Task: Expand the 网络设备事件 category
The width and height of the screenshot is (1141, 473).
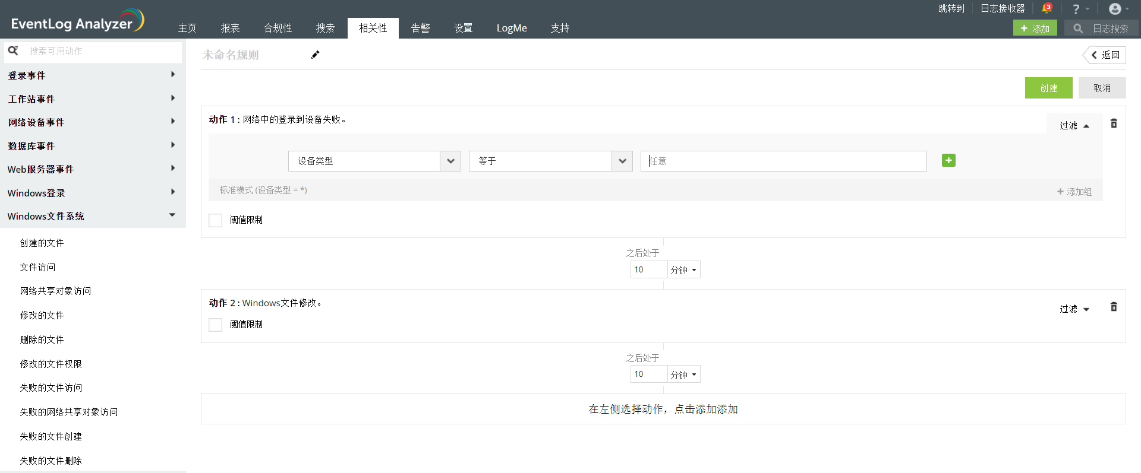Action: point(93,122)
